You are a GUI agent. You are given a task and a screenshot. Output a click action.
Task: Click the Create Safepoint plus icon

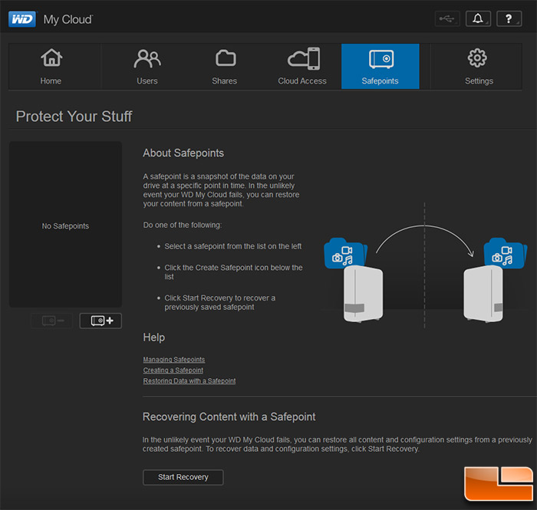100,321
